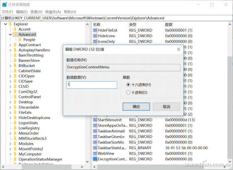Open the 查看(V) menu
Screen dimensions: 233x170
[36, 12]
